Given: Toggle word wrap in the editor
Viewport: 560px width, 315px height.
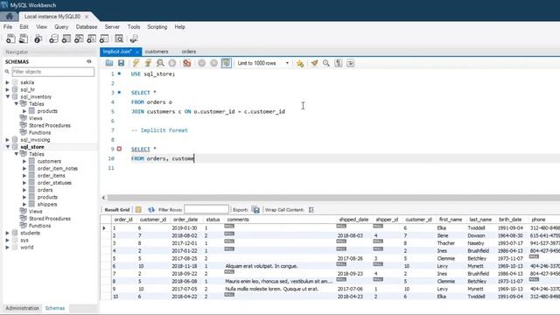Looking at the screenshot, I should [x=350, y=63].
